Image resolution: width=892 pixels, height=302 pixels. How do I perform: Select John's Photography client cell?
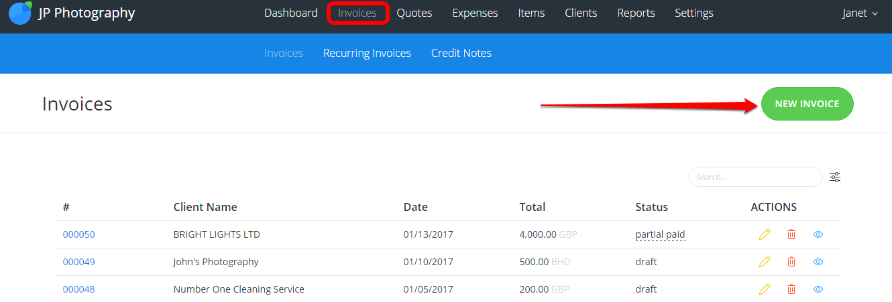pos(216,262)
